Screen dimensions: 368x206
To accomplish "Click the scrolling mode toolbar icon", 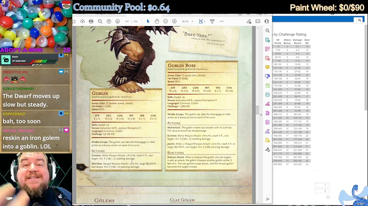I will coord(212,21).
